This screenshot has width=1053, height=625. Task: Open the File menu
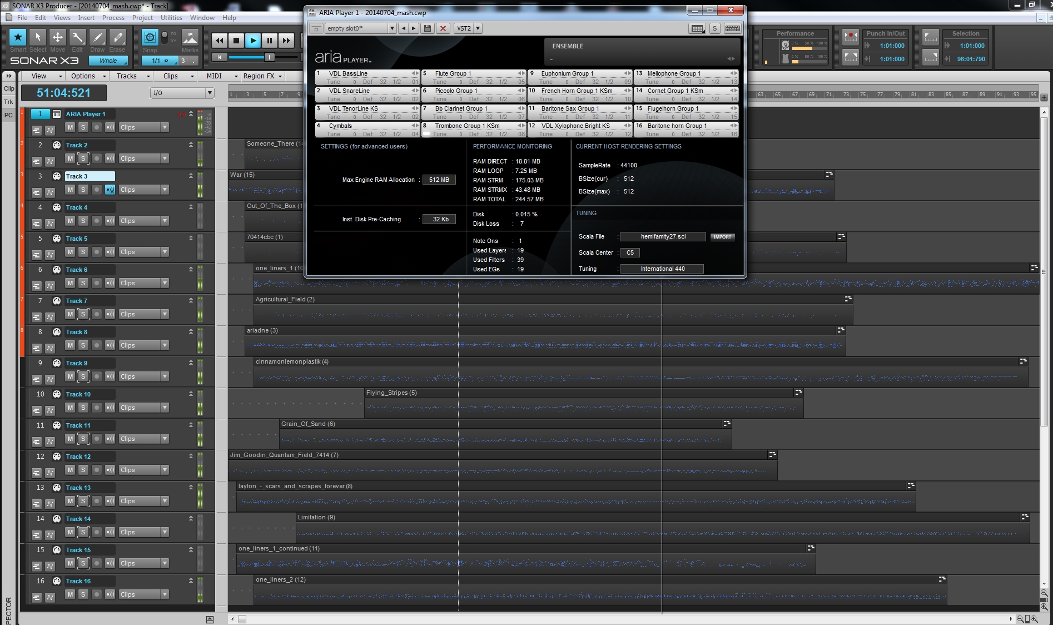(x=22, y=18)
